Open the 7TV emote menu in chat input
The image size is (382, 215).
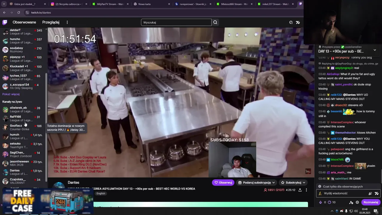pos(377,193)
